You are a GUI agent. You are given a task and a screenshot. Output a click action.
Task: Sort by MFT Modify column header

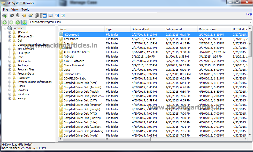(240, 29)
